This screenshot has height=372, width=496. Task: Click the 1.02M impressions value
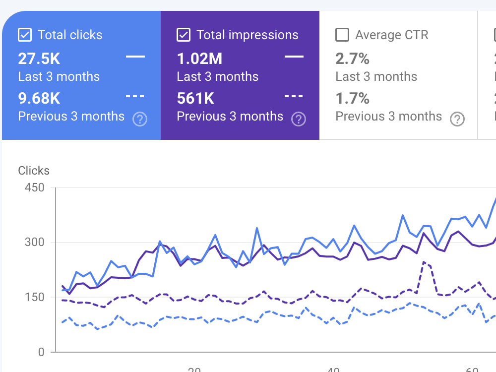[199, 59]
